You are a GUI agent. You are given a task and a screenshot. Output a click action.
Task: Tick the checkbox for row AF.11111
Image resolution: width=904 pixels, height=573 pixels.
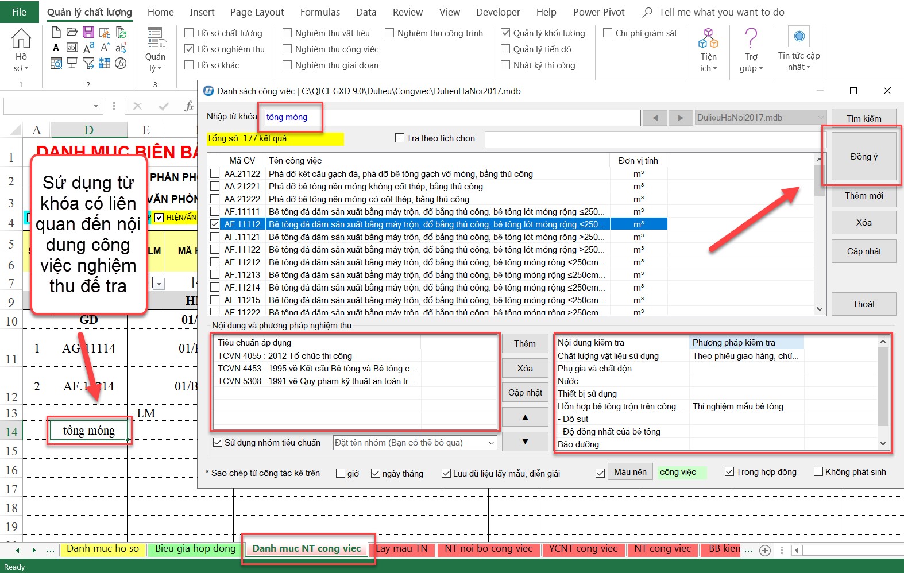215,212
